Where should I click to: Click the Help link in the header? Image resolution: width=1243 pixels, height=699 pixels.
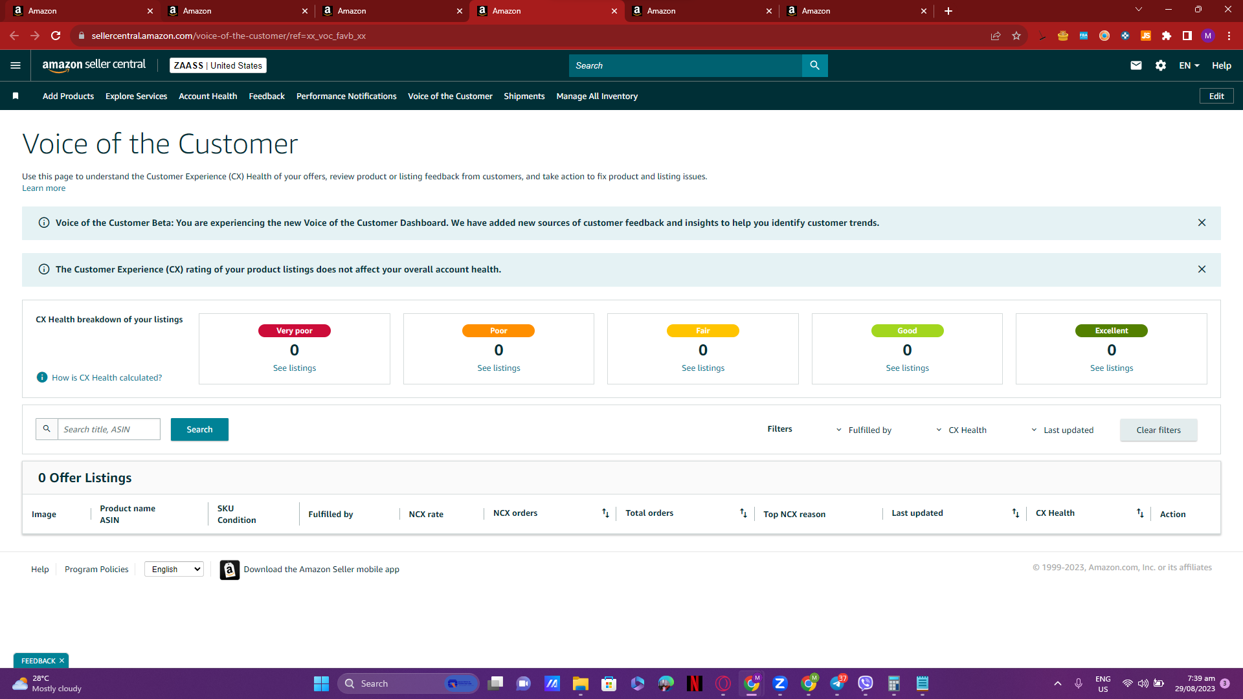click(x=1222, y=65)
